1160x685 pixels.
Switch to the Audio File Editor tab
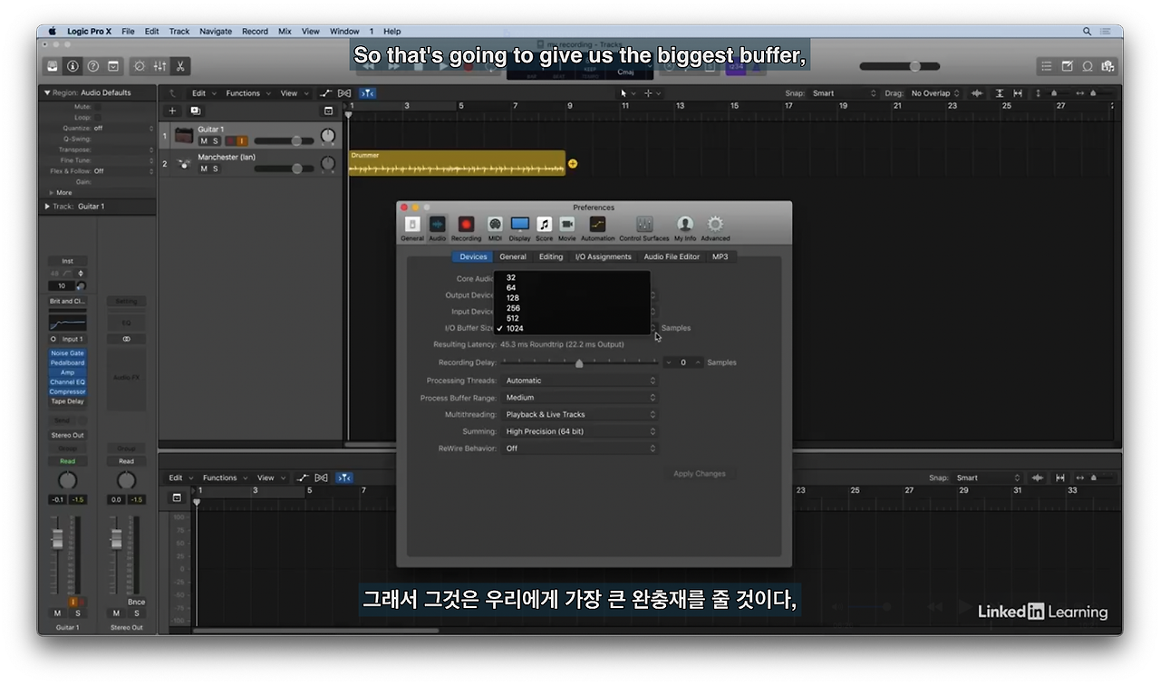click(x=672, y=257)
